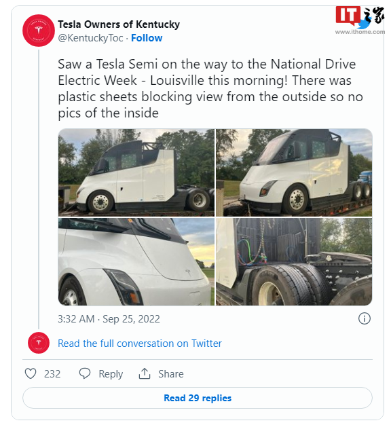The height and width of the screenshot is (425, 391).
Task: Click the heart like icon
Action: 31,373
